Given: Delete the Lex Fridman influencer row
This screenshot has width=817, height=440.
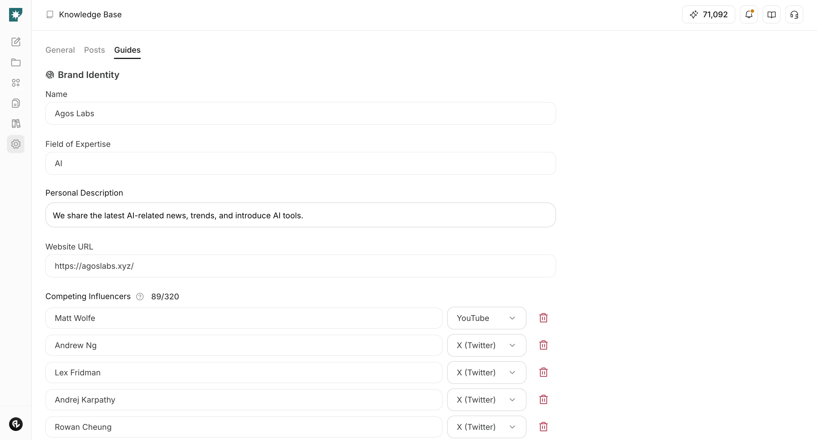Looking at the screenshot, I should point(543,373).
